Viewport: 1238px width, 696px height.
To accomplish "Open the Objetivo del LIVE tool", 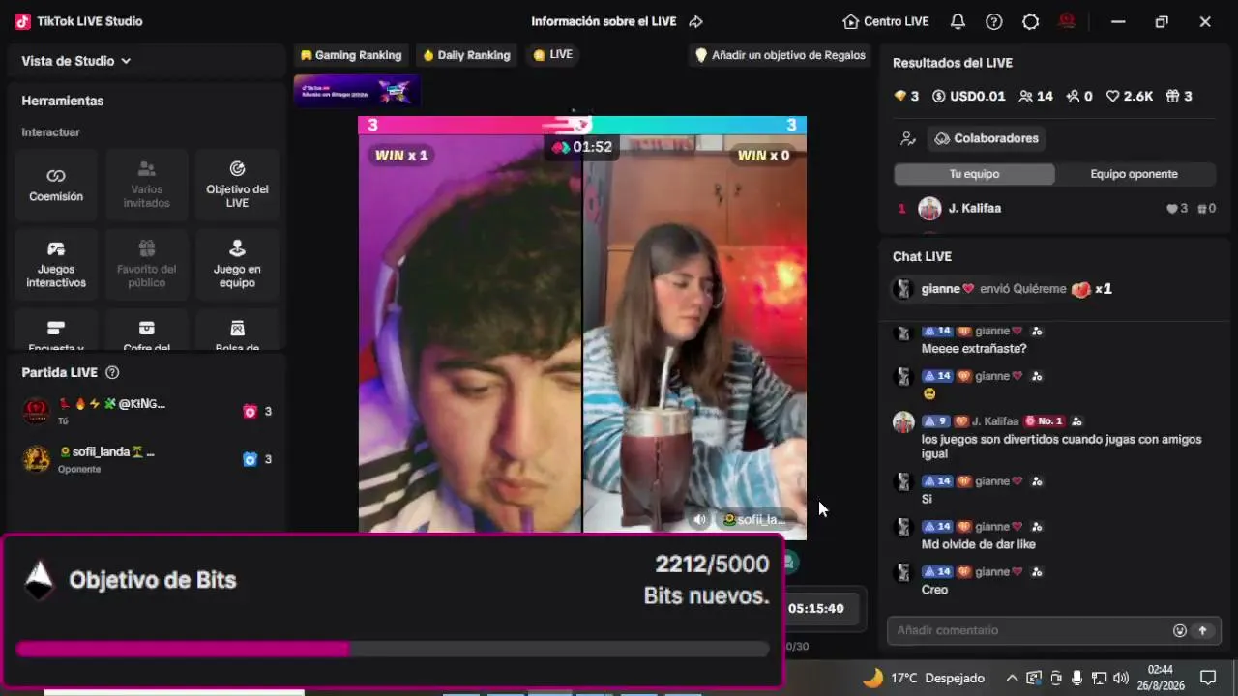I will point(237,185).
